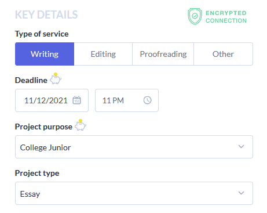Click the 11/12/2021 deadline date field
Image resolution: width=267 pixels, height=213 pixels.
(x=52, y=100)
